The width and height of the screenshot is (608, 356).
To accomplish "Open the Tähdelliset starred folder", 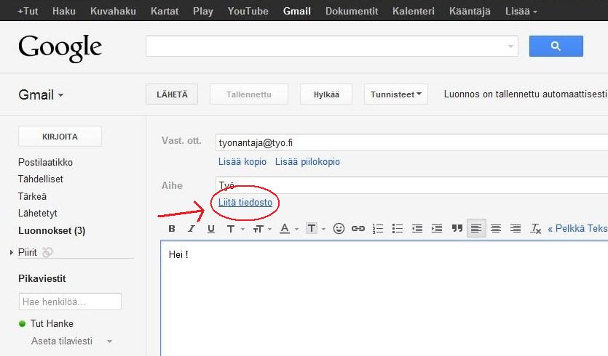I will [x=40, y=179].
